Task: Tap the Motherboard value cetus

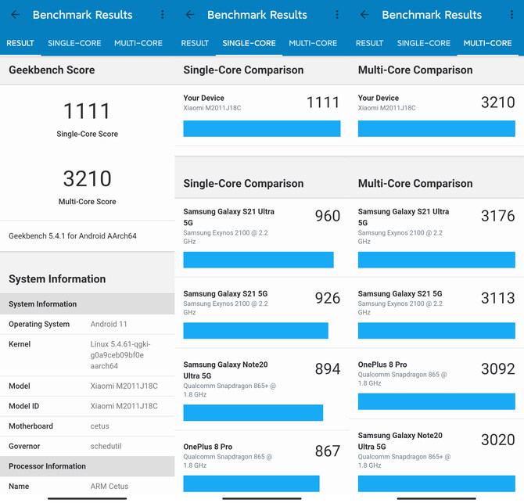Action: [x=99, y=426]
